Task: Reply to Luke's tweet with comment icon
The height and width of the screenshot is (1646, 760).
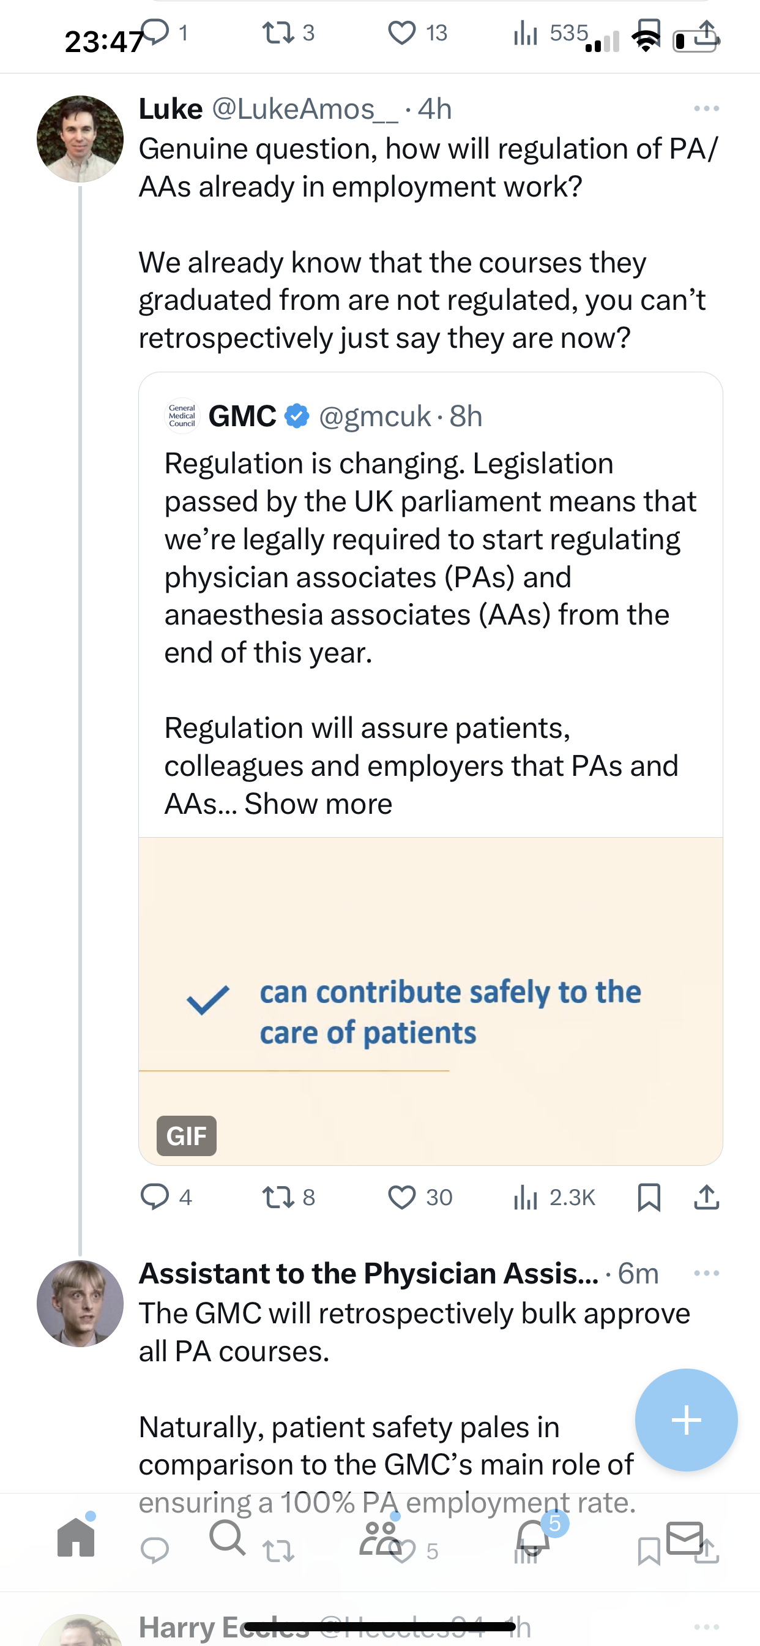Action: (x=155, y=1197)
